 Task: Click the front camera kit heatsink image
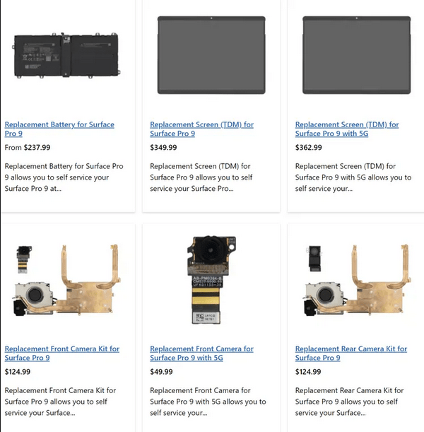coord(66,280)
